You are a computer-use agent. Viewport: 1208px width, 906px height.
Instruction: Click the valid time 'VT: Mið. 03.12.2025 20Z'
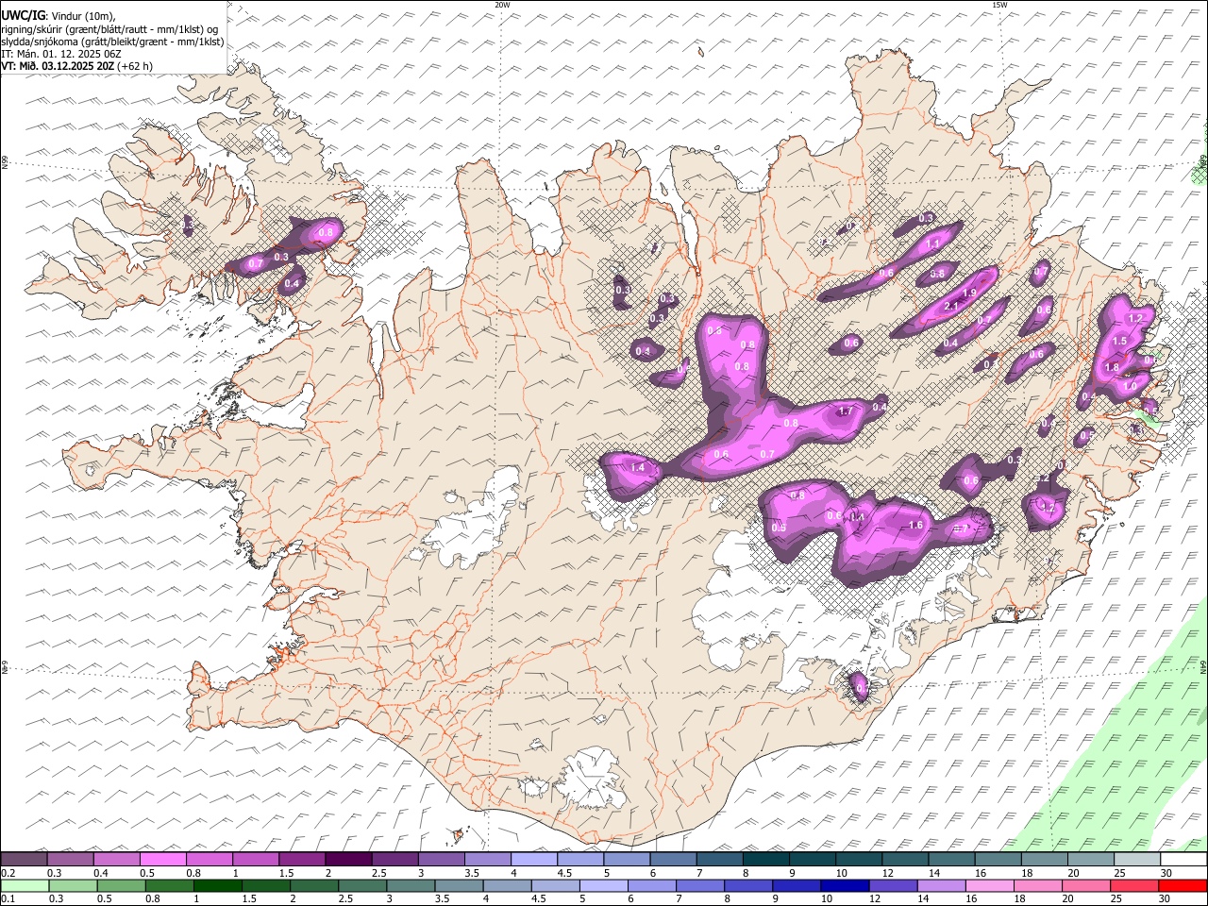pos(59,66)
